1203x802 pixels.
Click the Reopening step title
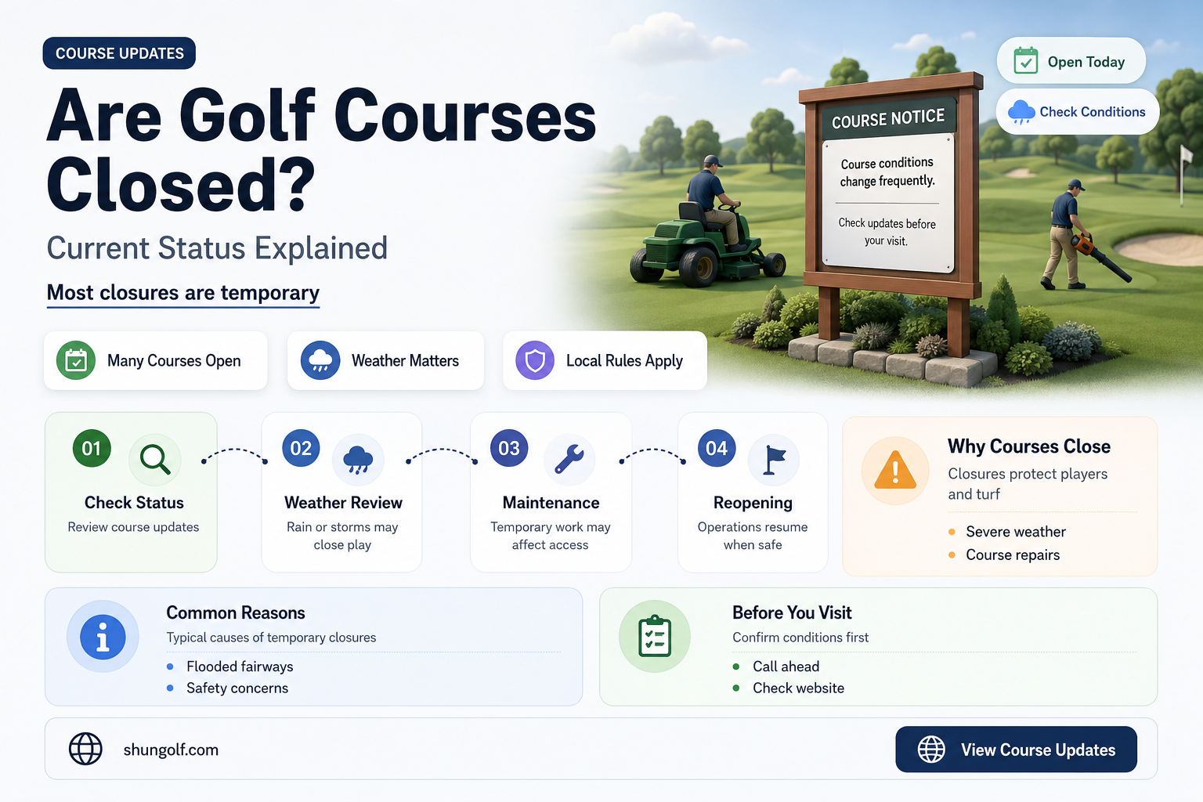[x=753, y=503]
